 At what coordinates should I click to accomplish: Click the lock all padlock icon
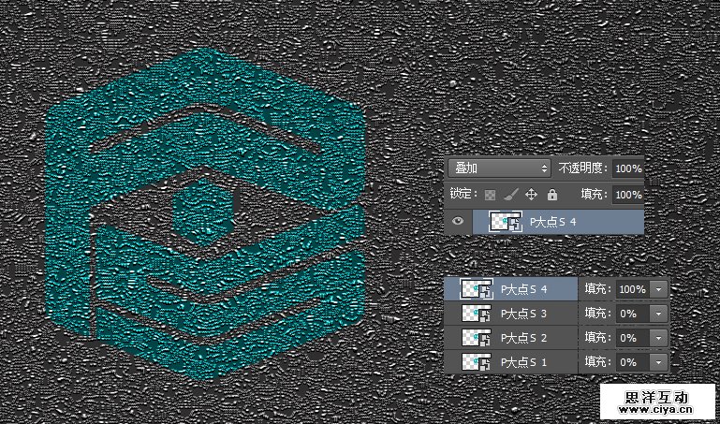(x=551, y=195)
